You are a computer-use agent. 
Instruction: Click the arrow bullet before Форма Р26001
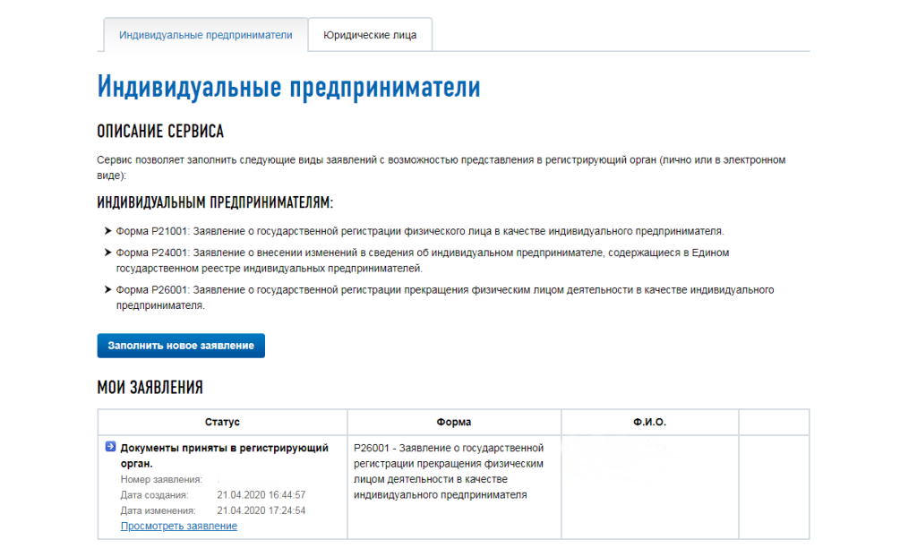tap(107, 290)
